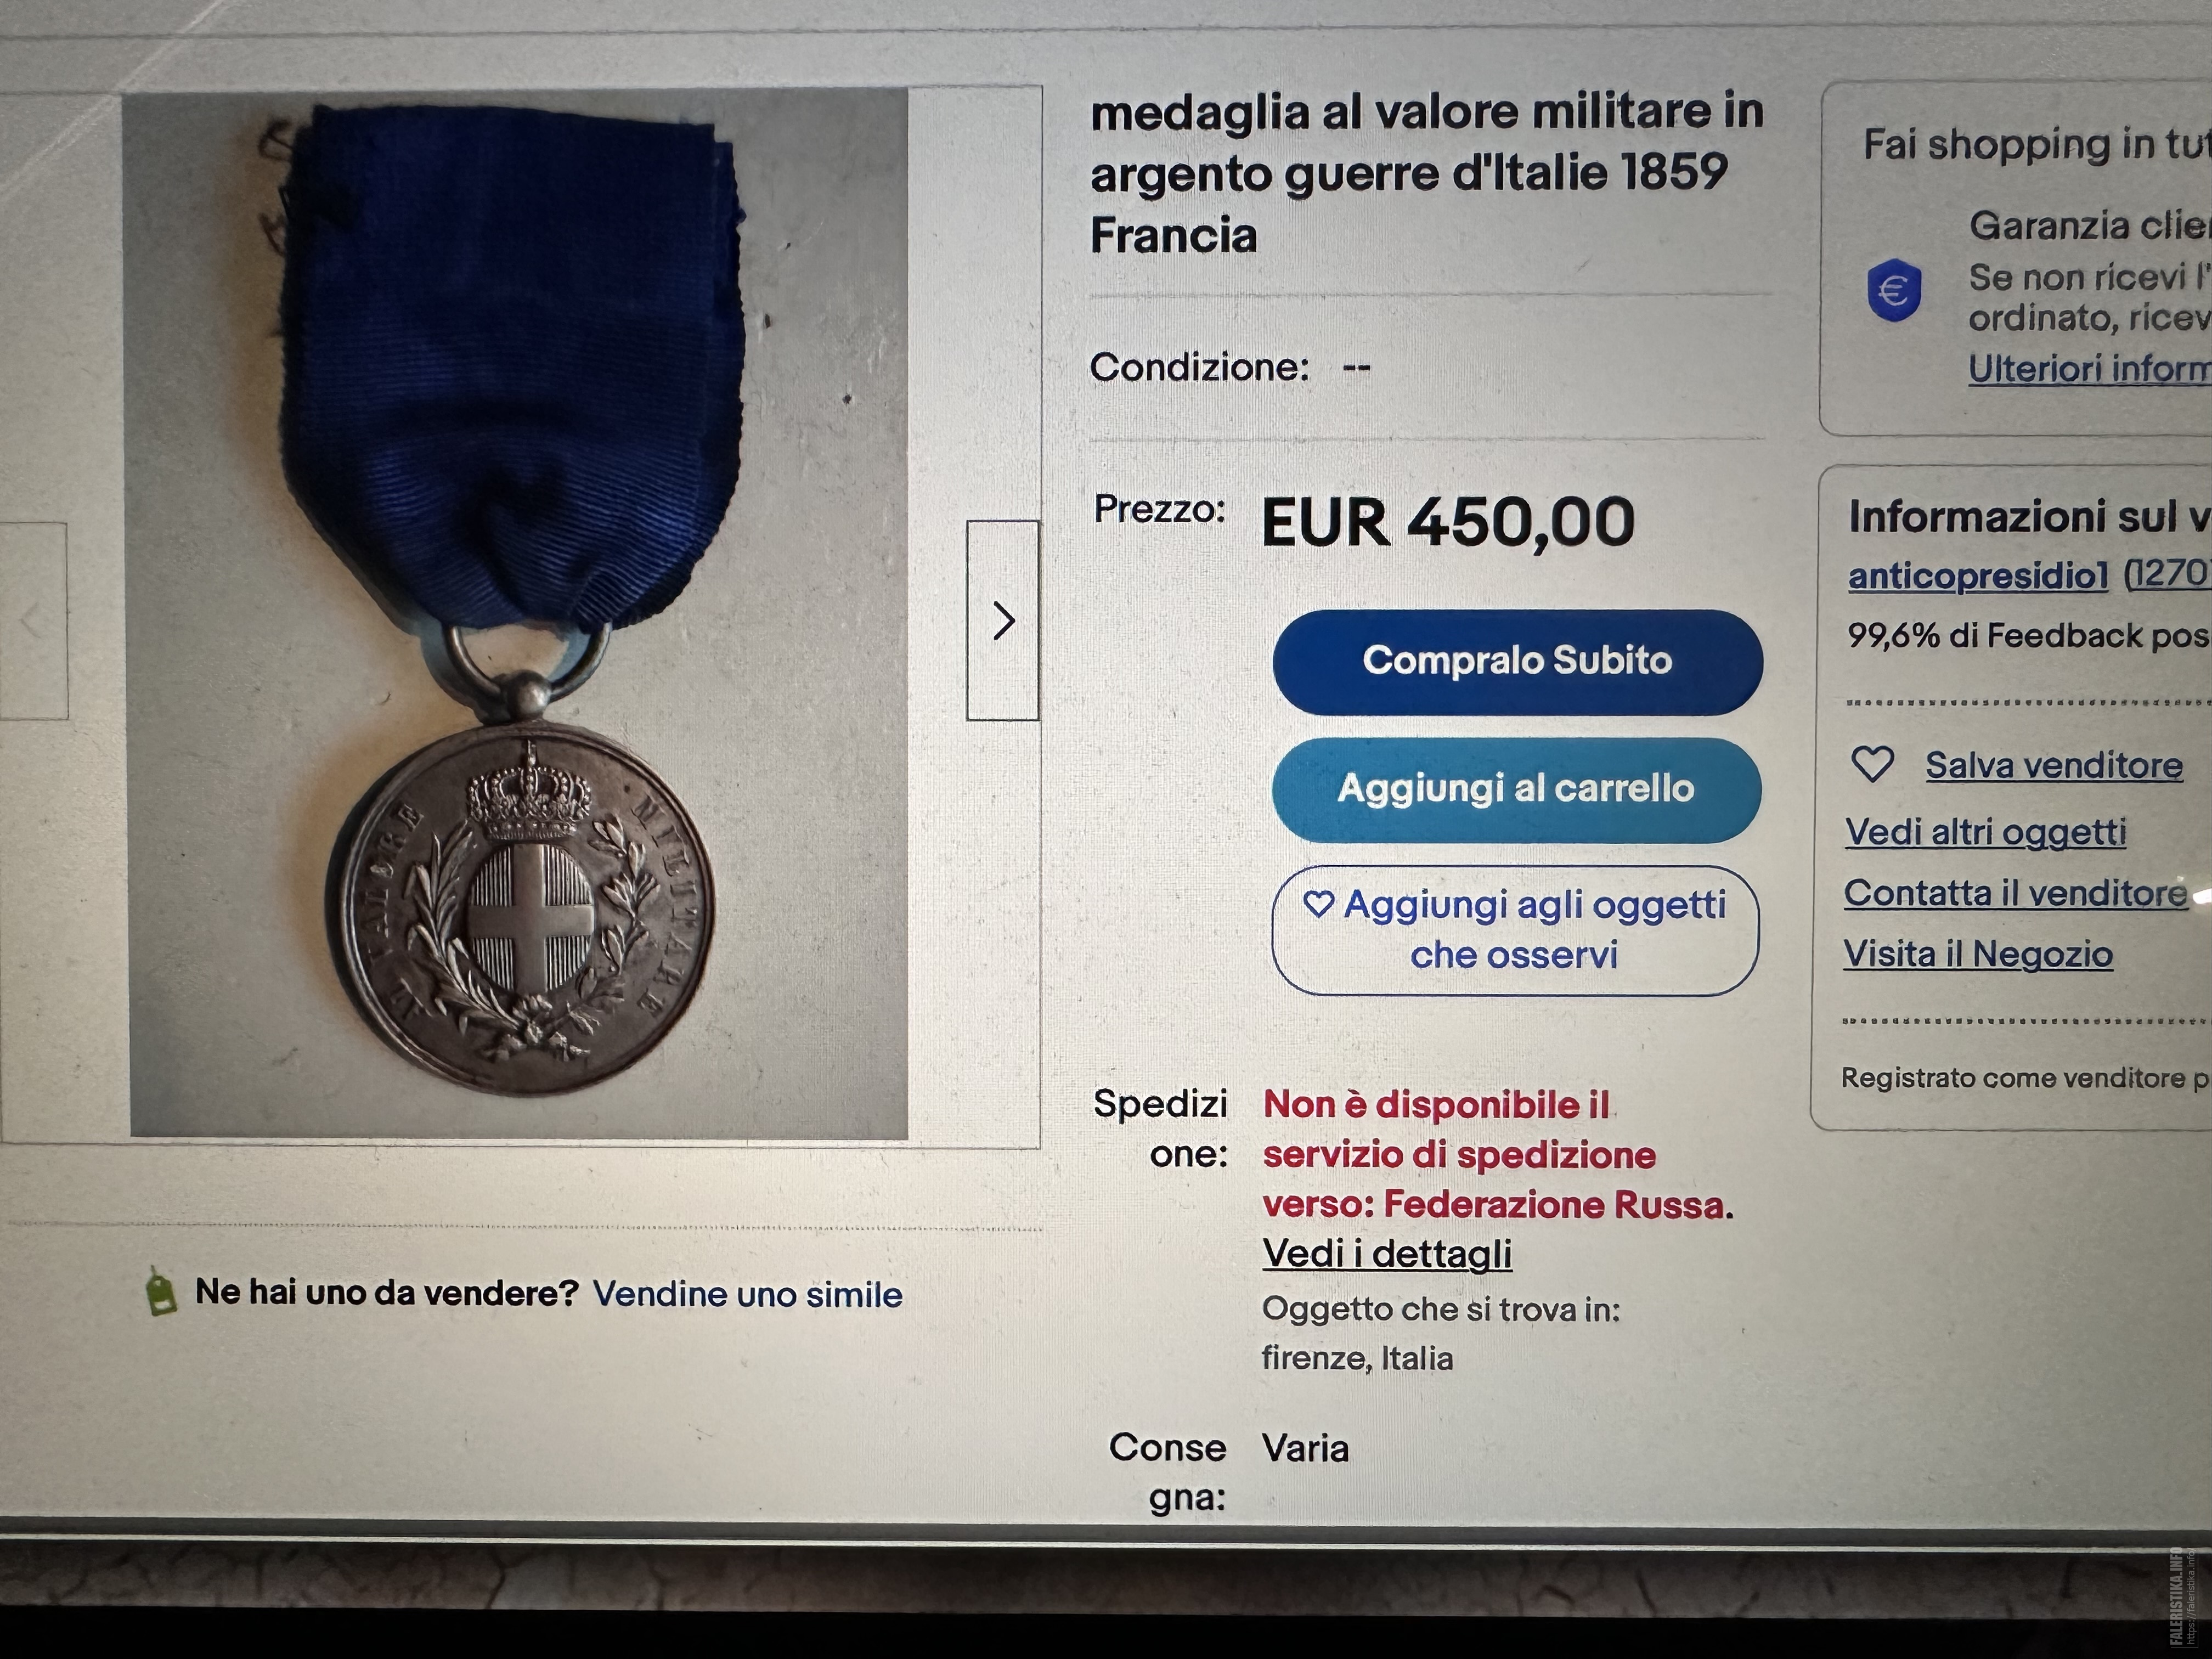2212x1659 pixels.
Task: Sell a similar item Vendine uno simile
Action: (748, 1294)
